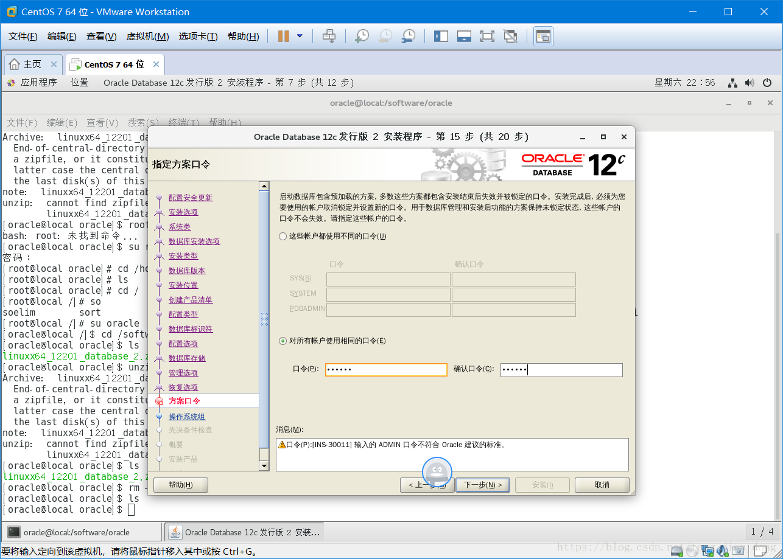The width and height of the screenshot is (783, 559).
Task: Go to 数据库标识符 step
Action: pyautogui.click(x=191, y=329)
